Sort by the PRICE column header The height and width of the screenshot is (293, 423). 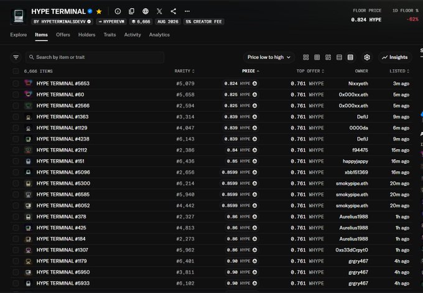coord(251,71)
